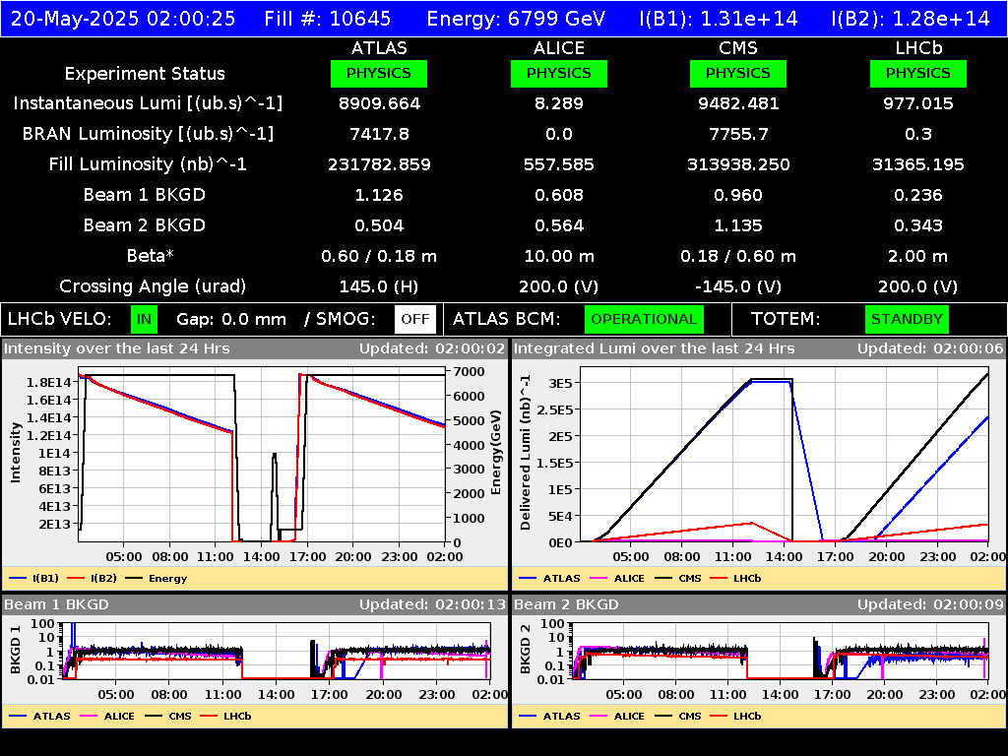Click the SMOG OFF indicator

click(415, 320)
